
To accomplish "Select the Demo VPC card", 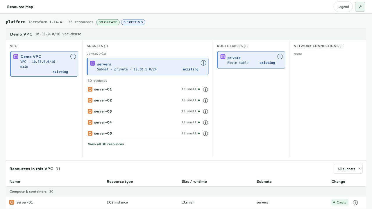I will point(44,64).
